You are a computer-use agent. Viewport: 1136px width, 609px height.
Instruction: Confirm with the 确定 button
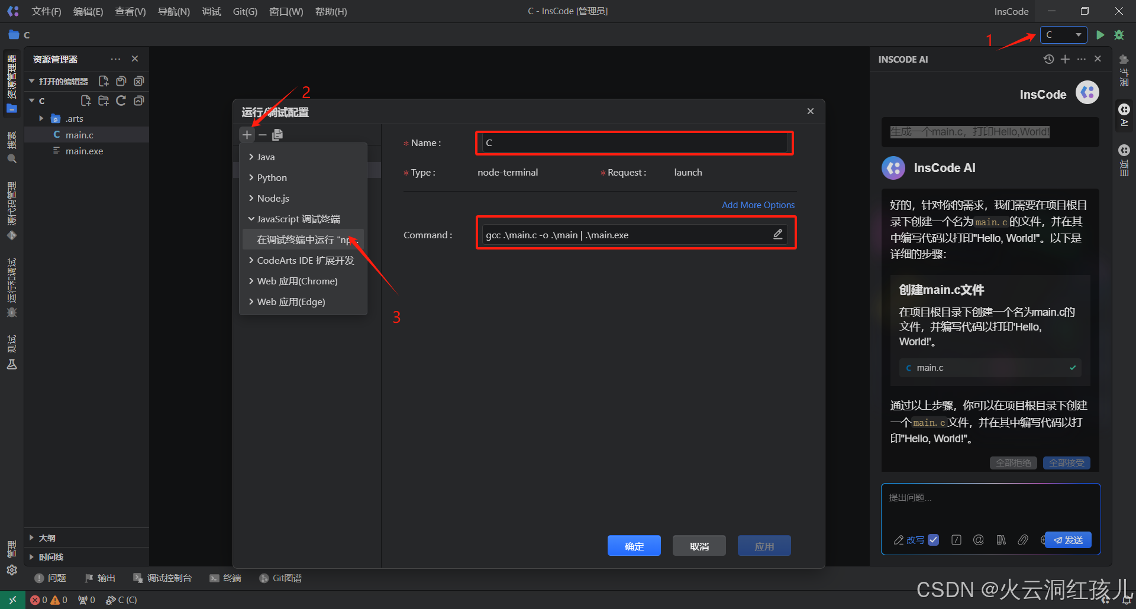(634, 546)
